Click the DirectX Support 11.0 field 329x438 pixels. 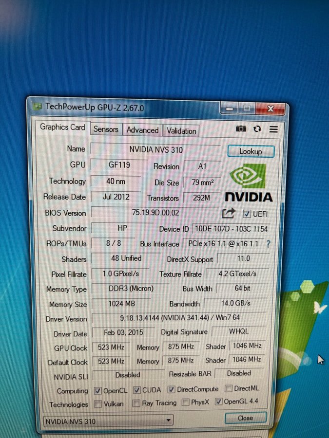click(243, 258)
